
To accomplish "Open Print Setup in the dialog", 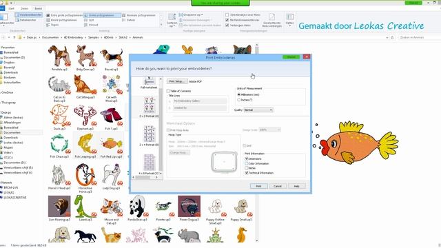I will pyautogui.click(x=177, y=81).
